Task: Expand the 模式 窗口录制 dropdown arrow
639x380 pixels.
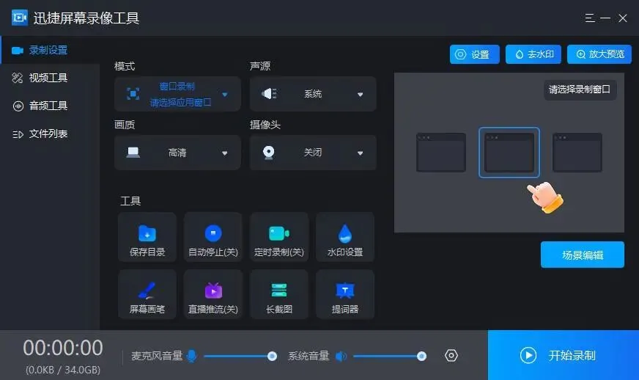Action: [x=225, y=95]
